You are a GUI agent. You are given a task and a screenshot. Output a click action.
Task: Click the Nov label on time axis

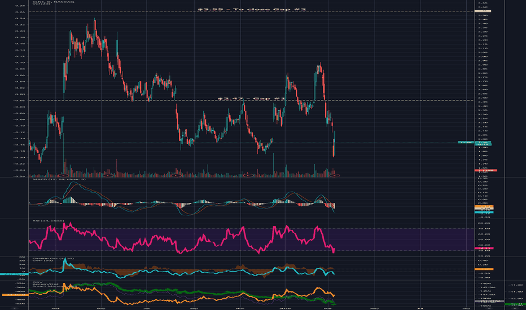click(240, 308)
